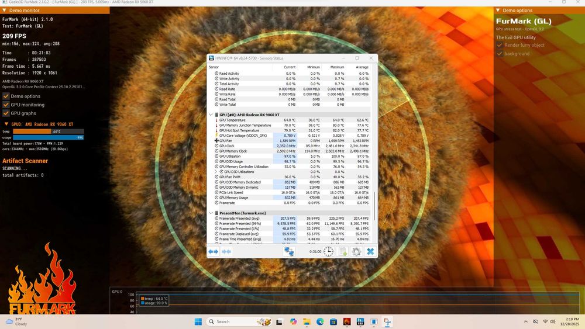585x329 pixels.
Task: Select the GPU Memory Clock sensor row
Action: [290, 151]
